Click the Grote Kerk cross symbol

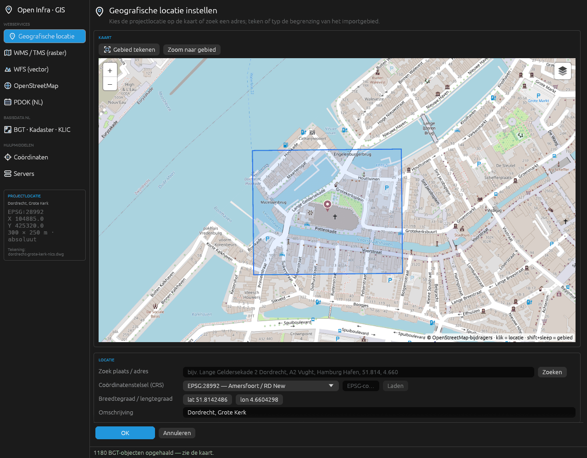point(335,217)
